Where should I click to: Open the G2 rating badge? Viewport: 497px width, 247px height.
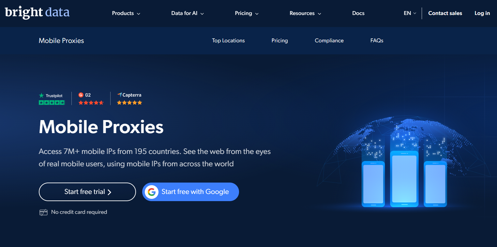click(91, 99)
